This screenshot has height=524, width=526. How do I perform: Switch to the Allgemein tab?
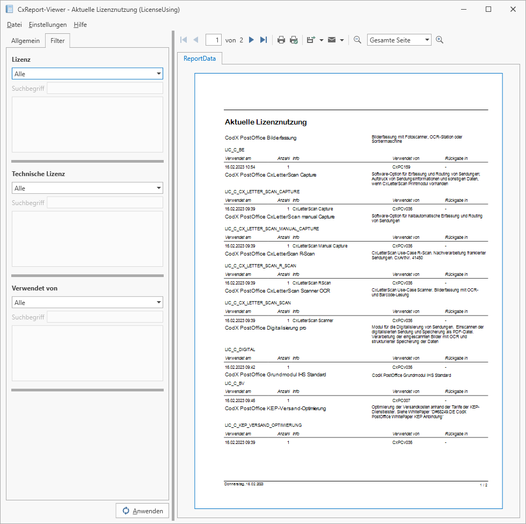pyautogui.click(x=26, y=41)
